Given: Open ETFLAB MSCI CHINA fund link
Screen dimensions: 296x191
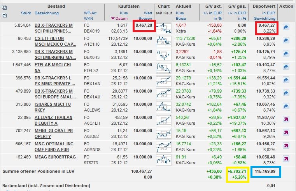Looking at the screenshot, I should (x=53, y=68).
